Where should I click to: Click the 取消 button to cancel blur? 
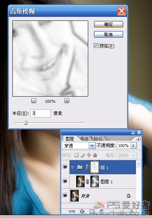(x=109, y=34)
